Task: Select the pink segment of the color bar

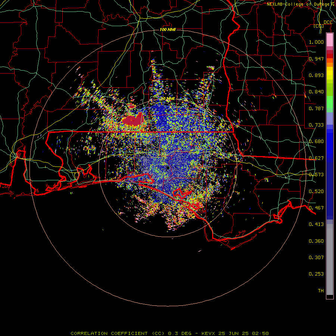Action: (330, 40)
